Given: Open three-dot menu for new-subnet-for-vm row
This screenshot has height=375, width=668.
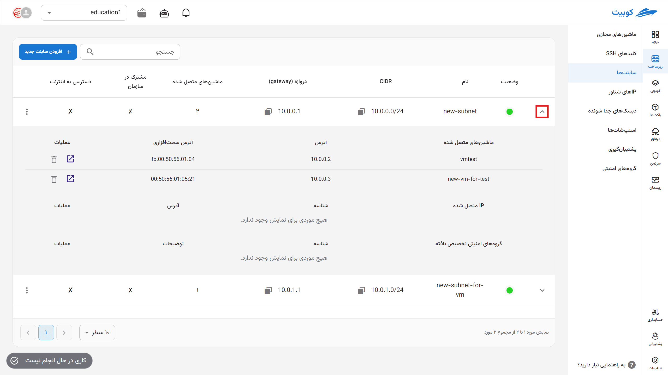Looking at the screenshot, I should (27, 290).
